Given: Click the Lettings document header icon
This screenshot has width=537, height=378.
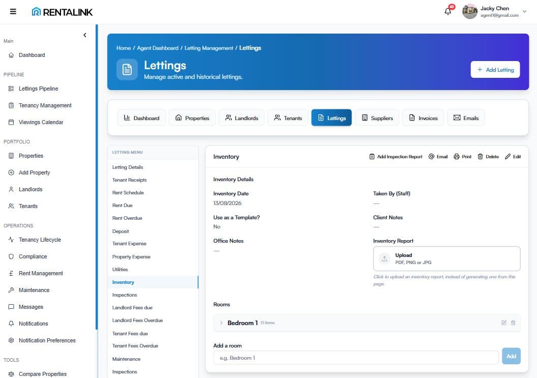Looking at the screenshot, I should click(x=127, y=69).
